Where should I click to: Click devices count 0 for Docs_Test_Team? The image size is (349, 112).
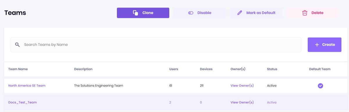[x=201, y=102]
